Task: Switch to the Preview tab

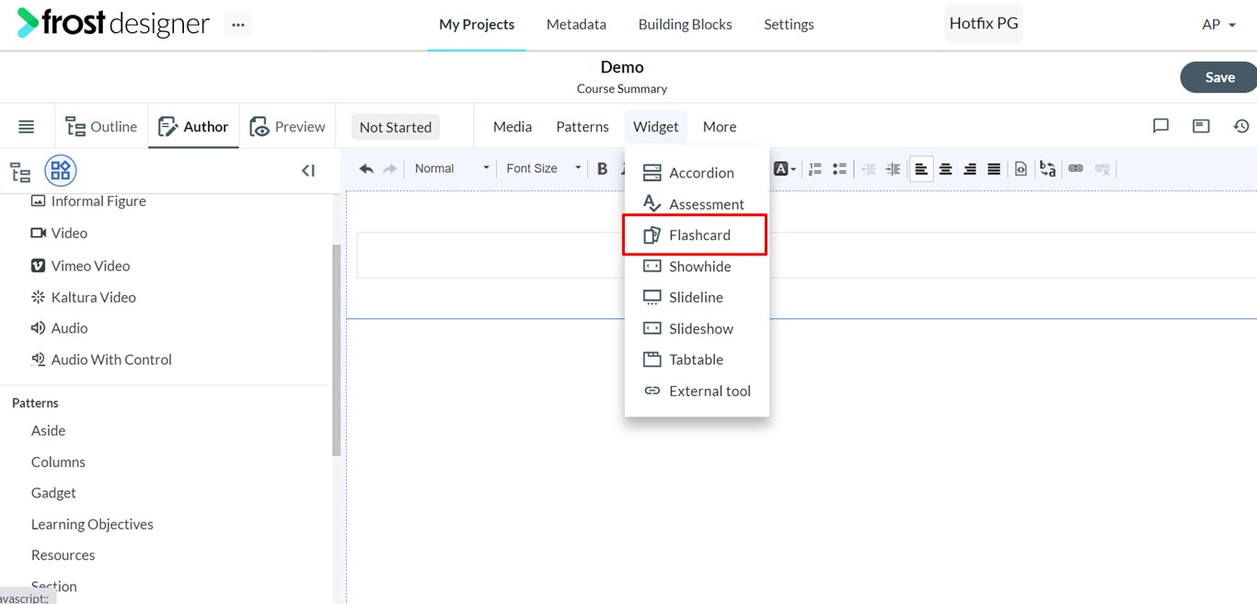Action: 287,127
